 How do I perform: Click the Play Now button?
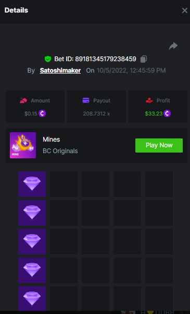coord(159,145)
